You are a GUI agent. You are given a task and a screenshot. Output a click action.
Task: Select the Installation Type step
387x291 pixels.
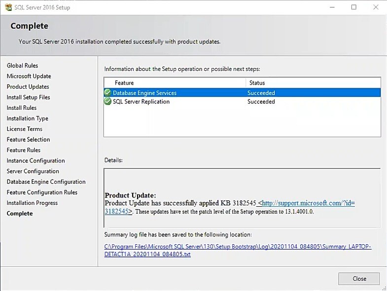click(x=28, y=119)
